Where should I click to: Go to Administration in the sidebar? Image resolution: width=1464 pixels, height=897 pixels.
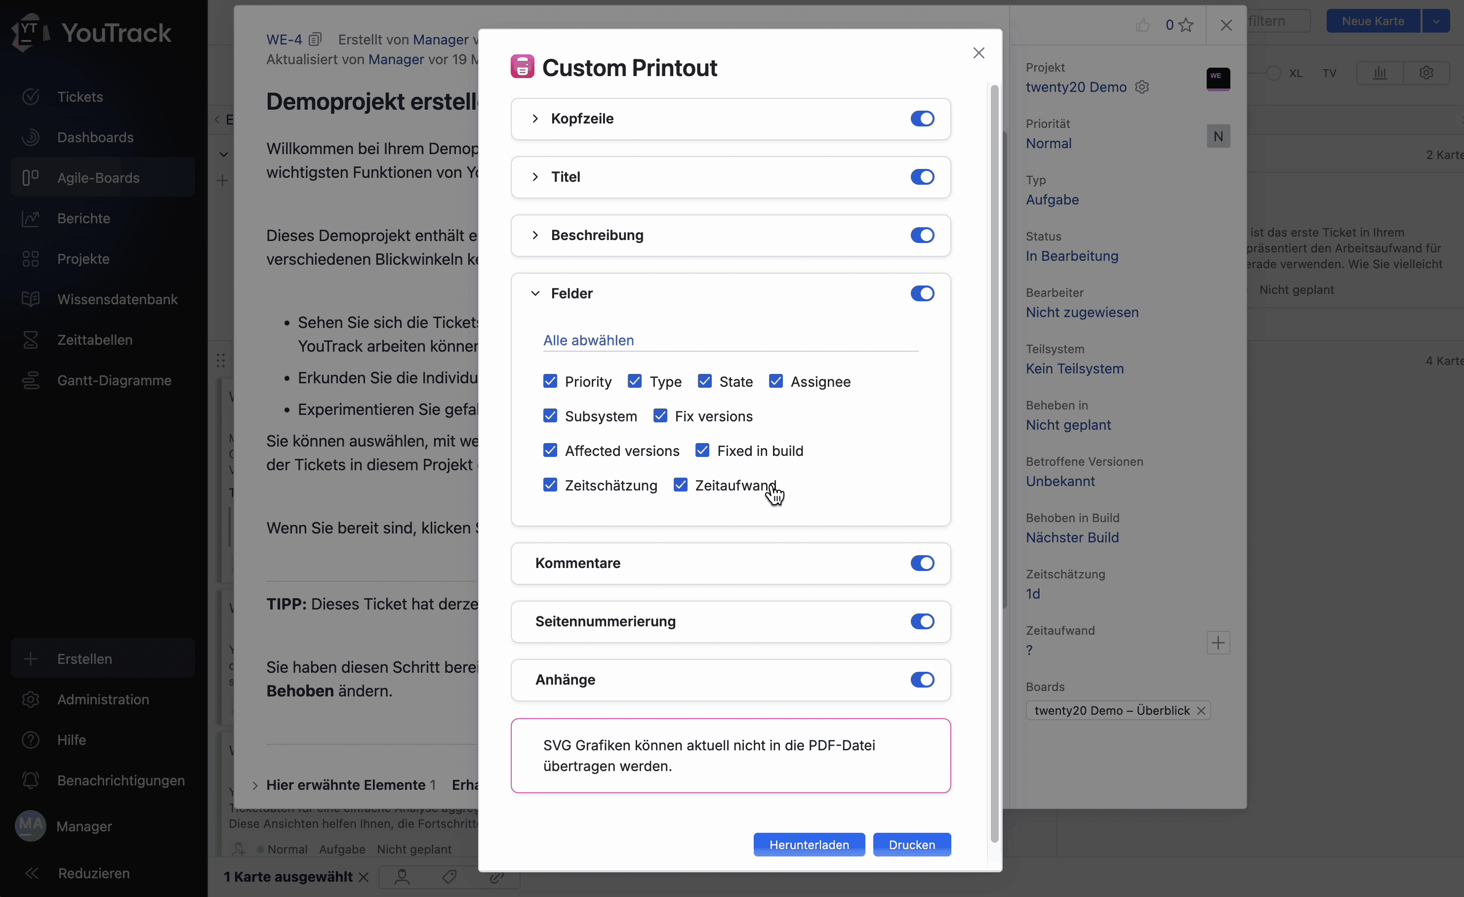tap(103, 699)
